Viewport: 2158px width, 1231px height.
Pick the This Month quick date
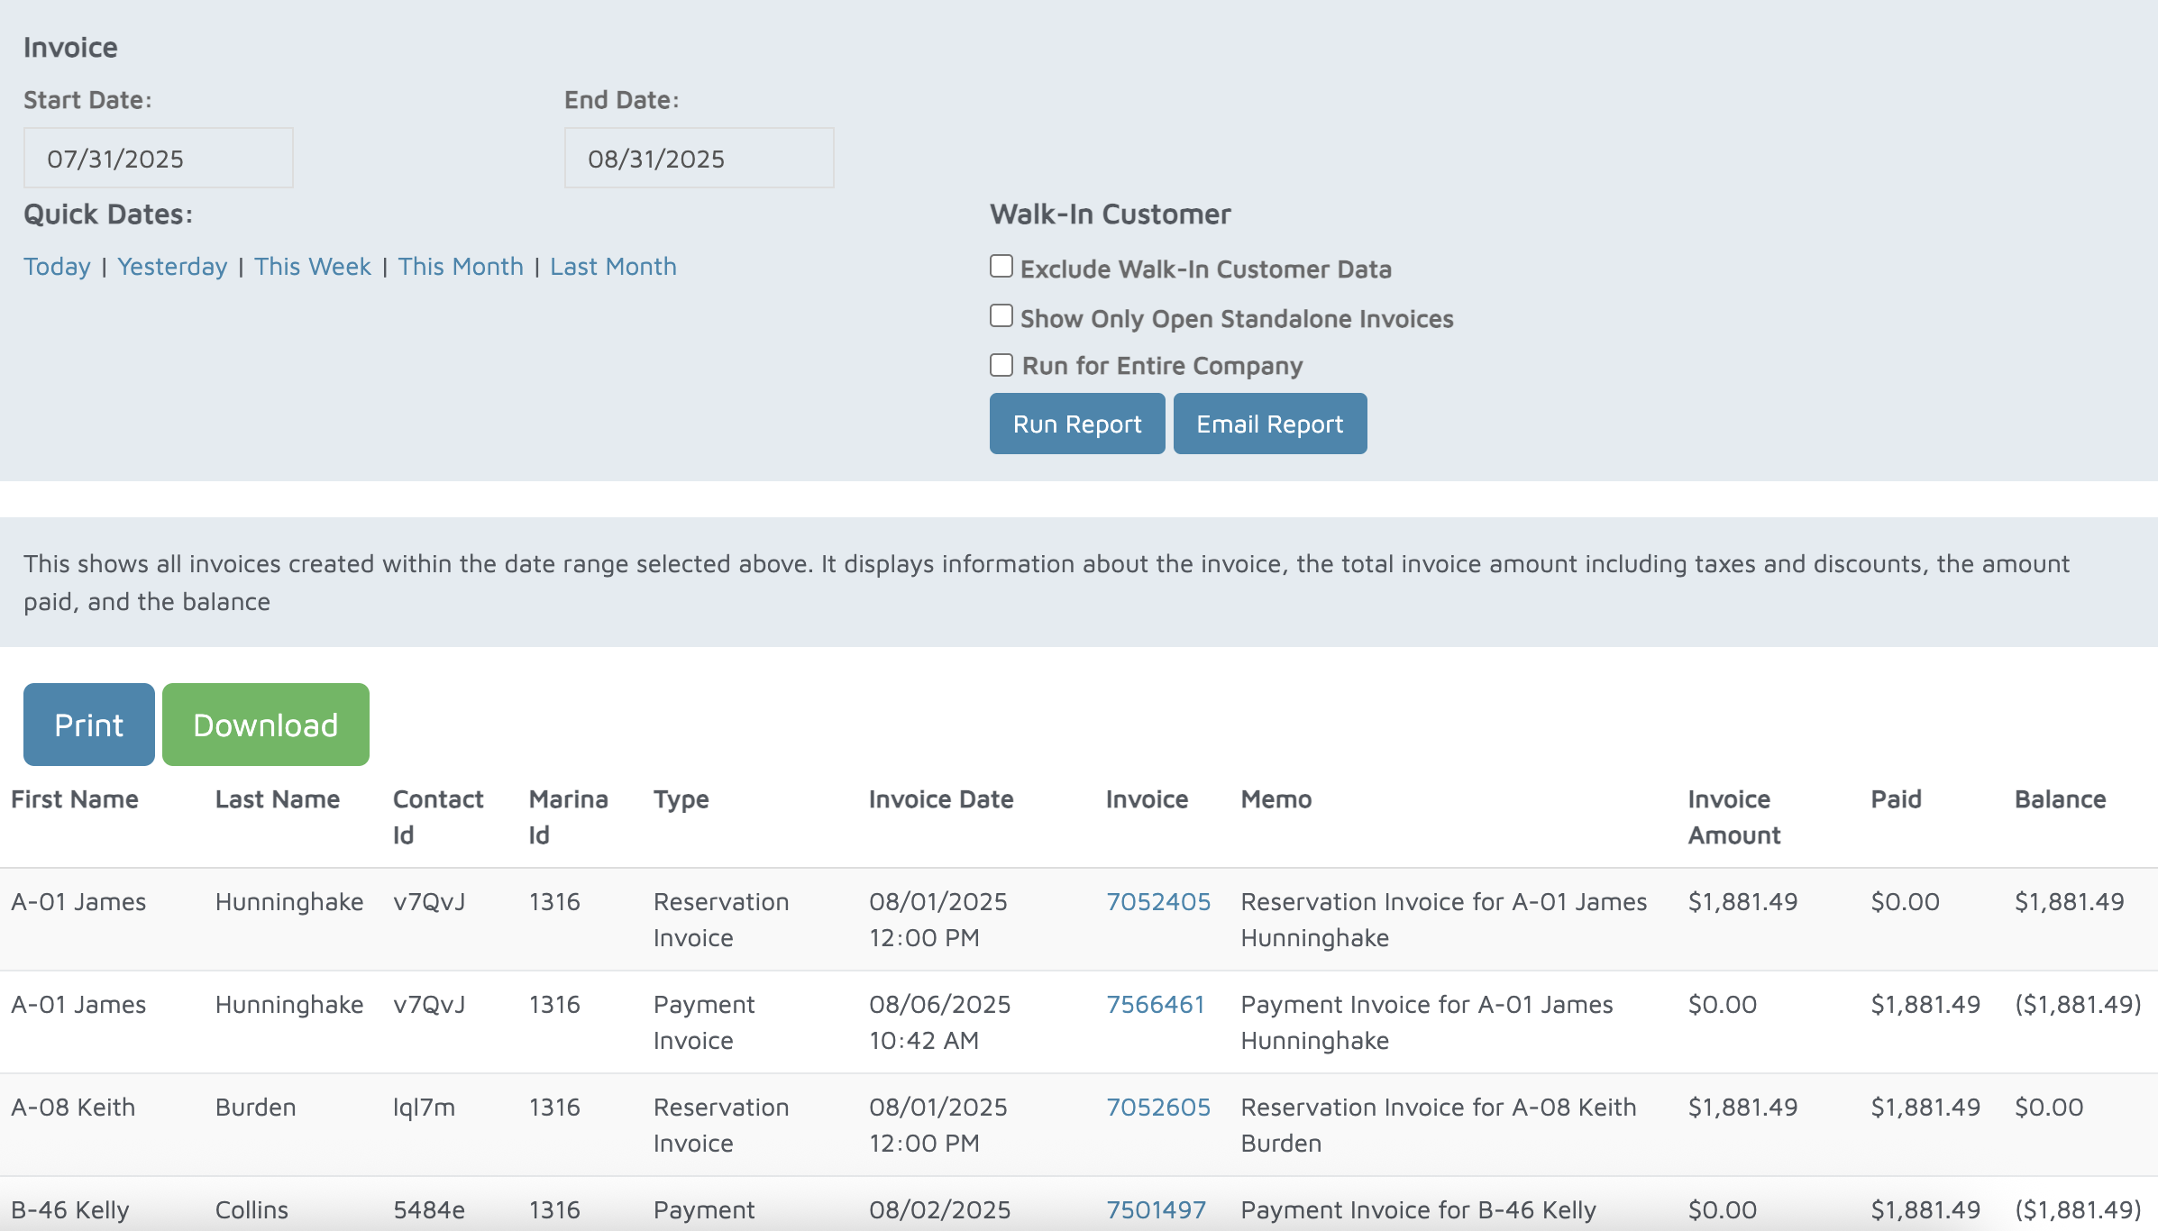click(460, 267)
